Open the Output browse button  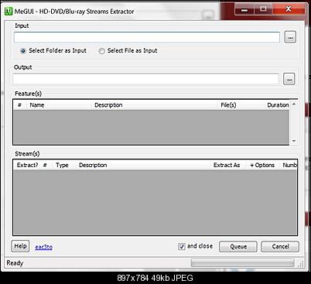coord(289,79)
